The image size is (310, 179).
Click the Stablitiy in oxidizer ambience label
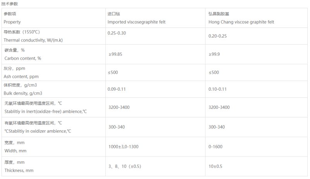tap(38, 131)
